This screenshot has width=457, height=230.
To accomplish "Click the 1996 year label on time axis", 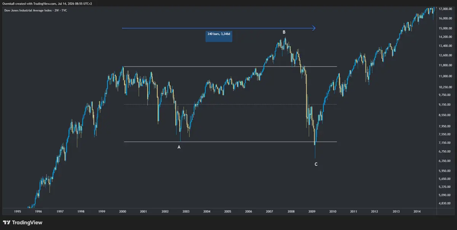I will [38, 211].
